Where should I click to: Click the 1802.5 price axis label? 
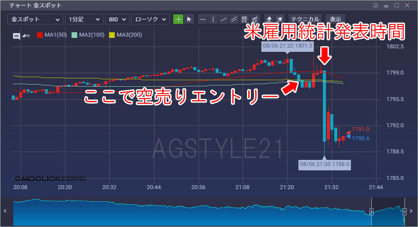[395, 47]
